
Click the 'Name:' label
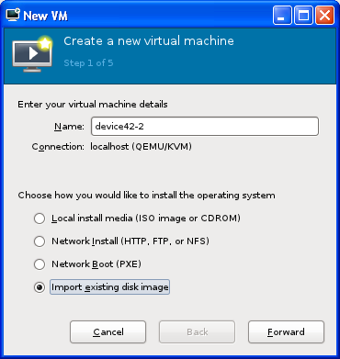(69, 127)
